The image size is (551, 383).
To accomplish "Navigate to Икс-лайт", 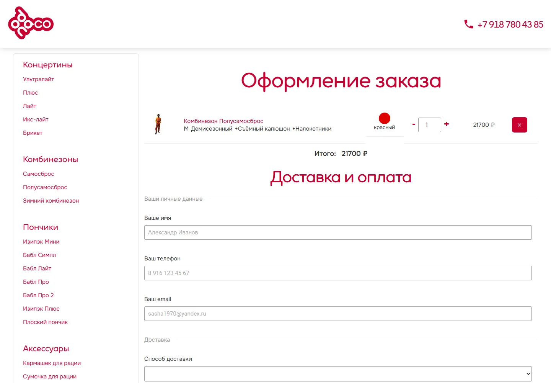I will coord(36,119).
